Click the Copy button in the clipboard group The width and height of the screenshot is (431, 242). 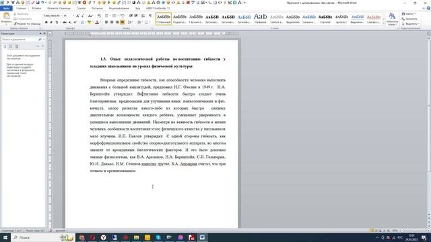22,19
